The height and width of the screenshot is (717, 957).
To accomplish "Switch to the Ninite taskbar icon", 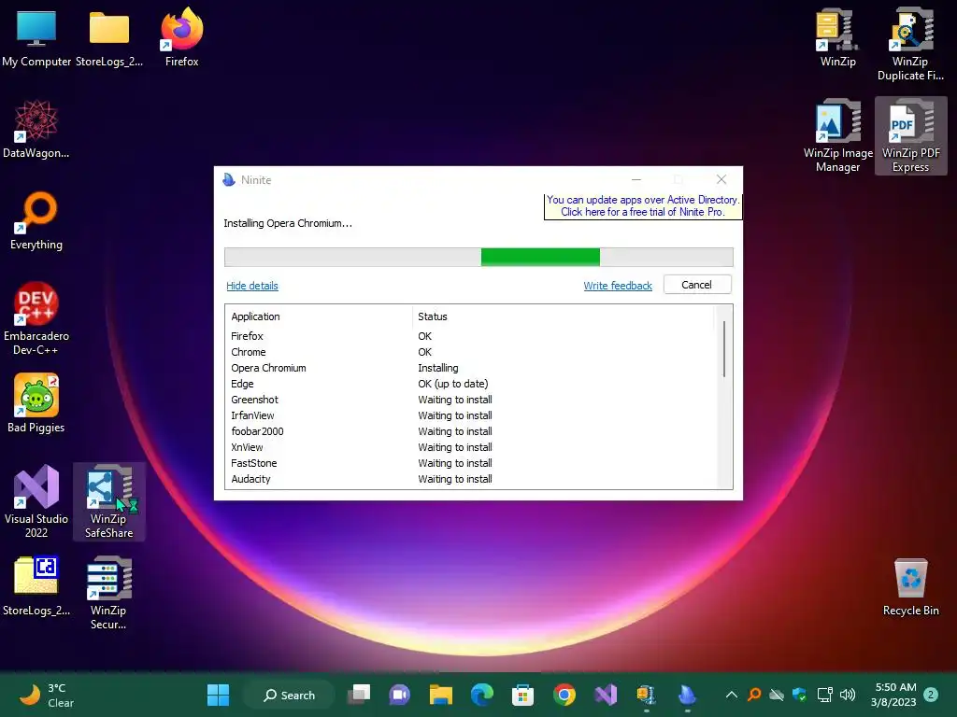I will pyautogui.click(x=687, y=695).
